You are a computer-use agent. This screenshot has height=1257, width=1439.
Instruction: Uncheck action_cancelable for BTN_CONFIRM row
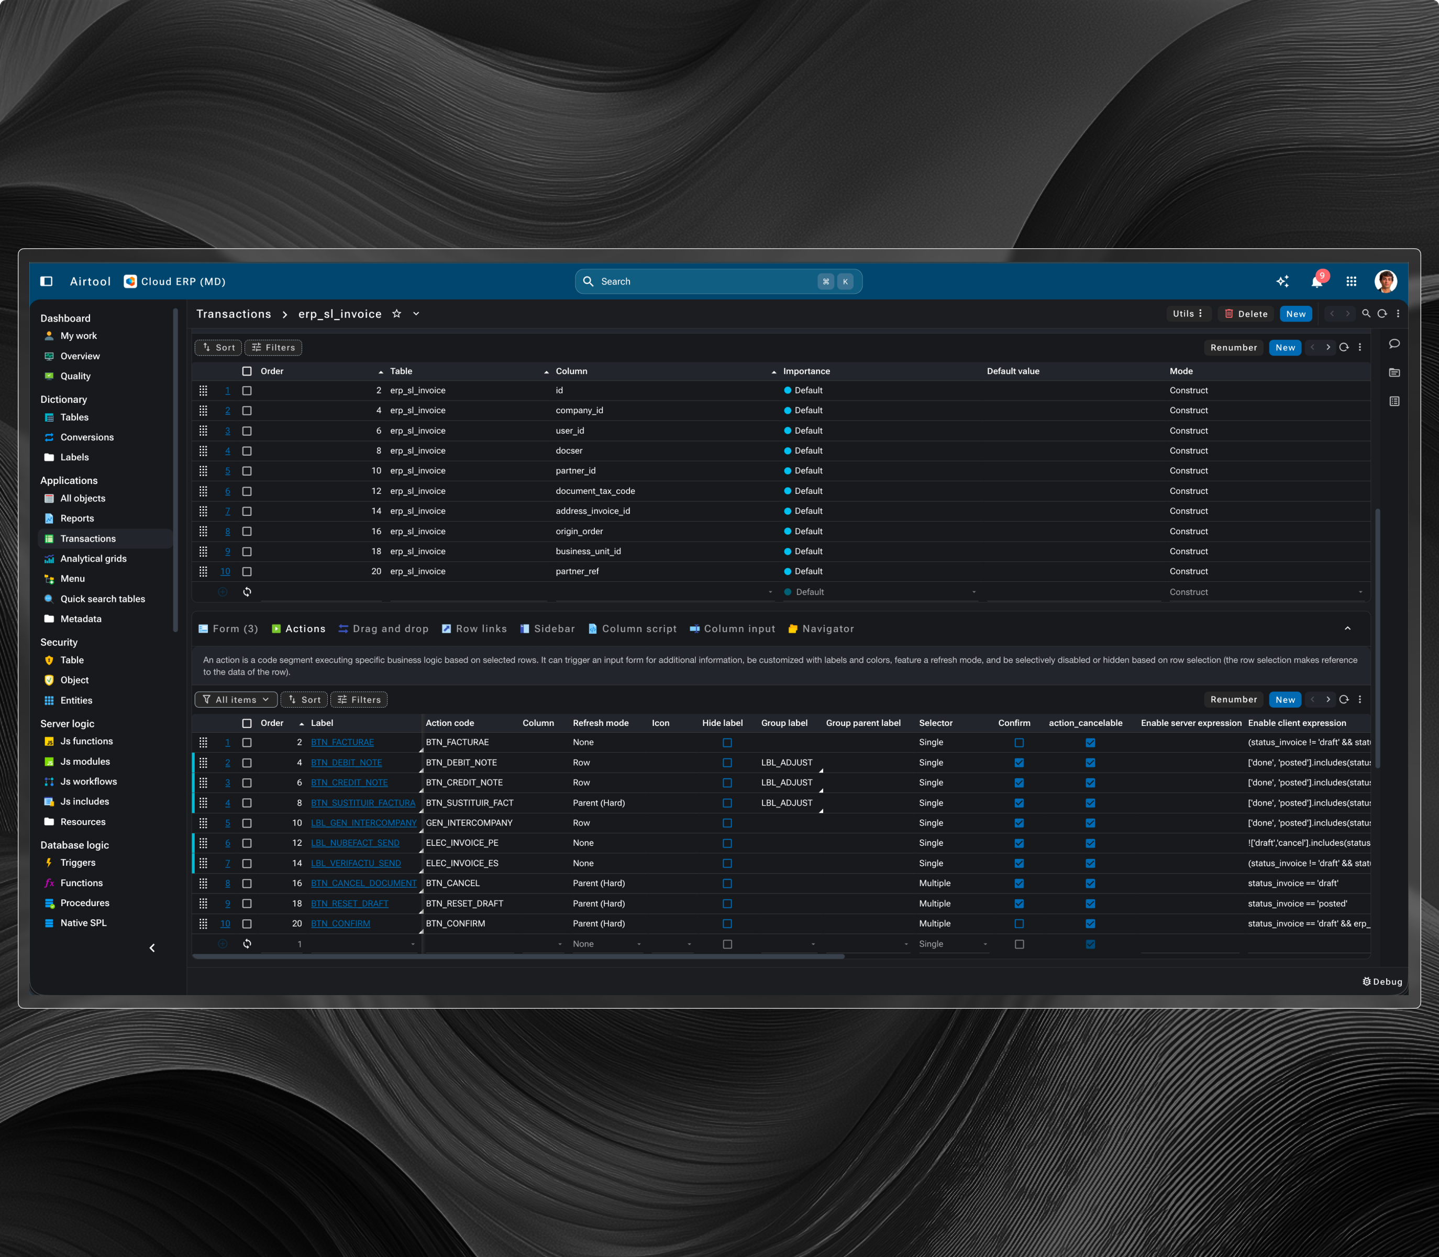(x=1090, y=924)
